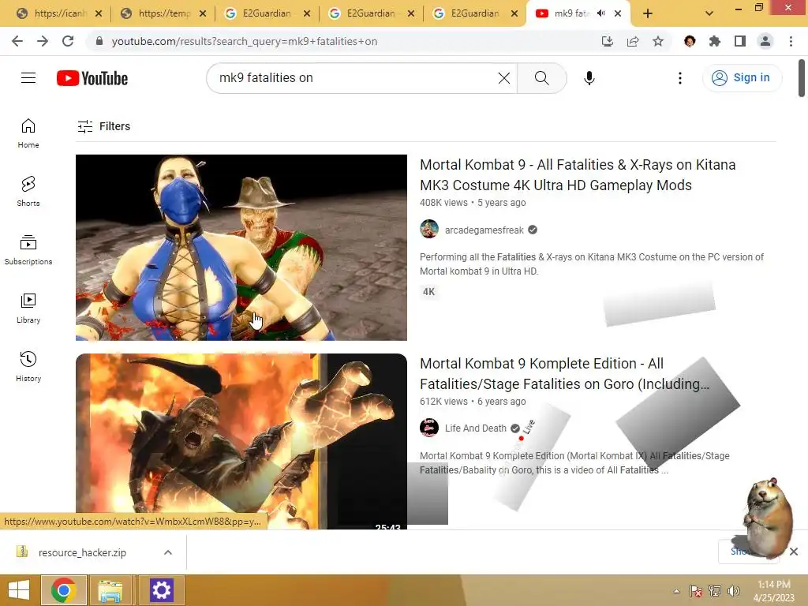The height and width of the screenshot is (606, 808).
Task: Submit search with the magnifier button
Action: point(541,78)
